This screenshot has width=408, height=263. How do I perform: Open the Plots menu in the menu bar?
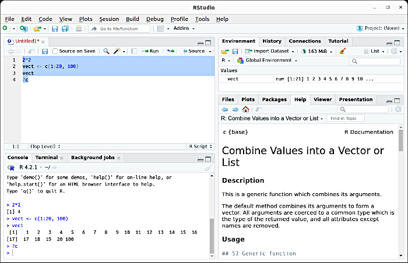[x=86, y=19]
